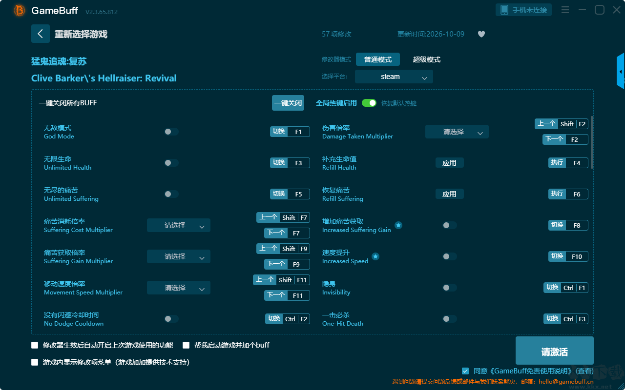The image size is (625, 390).
Task: Enable Unlimited Health switch
Action: tap(171, 163)
